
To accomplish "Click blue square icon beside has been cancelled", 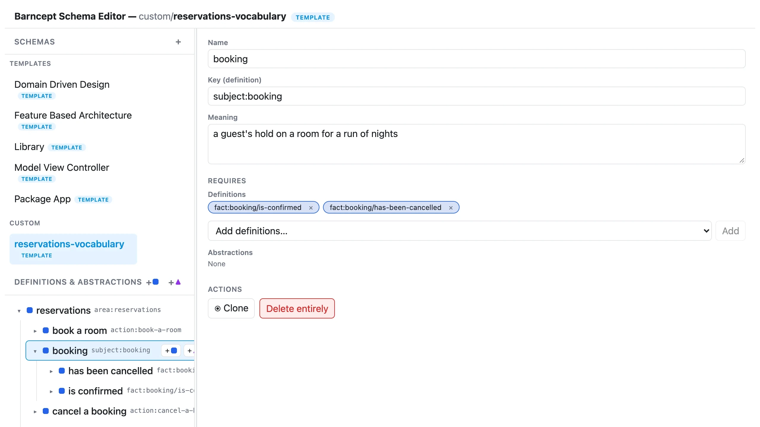I will point(62,371).
